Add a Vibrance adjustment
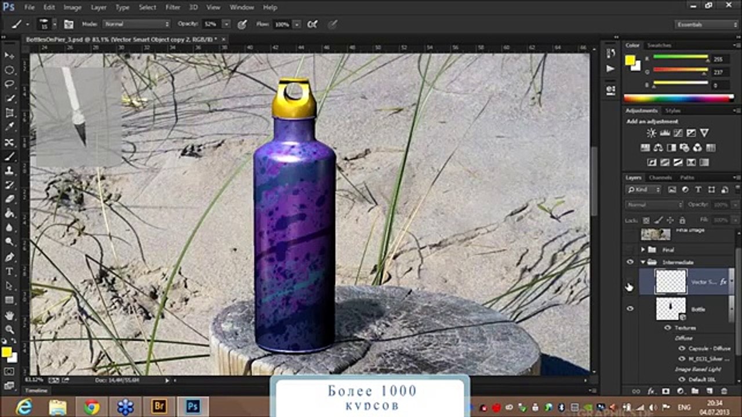Image resolution: width=742 pixels, height=417 pixels. 704,133
